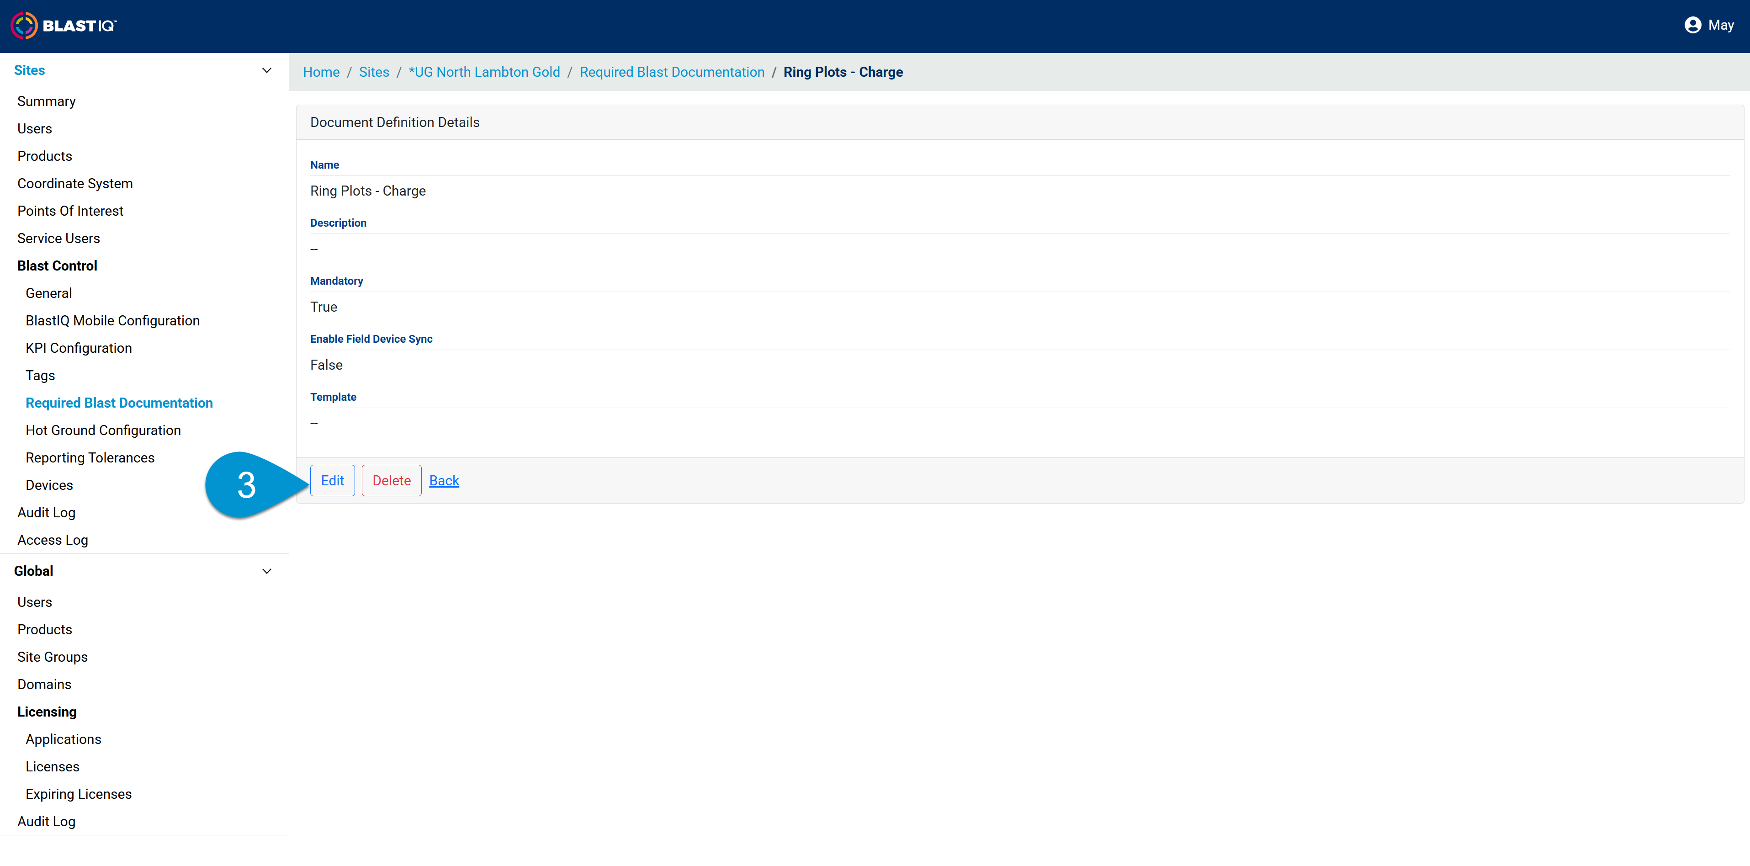
Task: Open the May user account icon
Action: click(1692, 25)
